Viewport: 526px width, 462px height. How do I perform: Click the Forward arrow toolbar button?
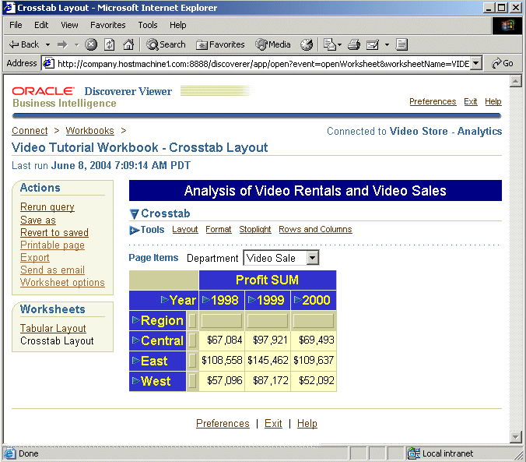tap(62, 44)
